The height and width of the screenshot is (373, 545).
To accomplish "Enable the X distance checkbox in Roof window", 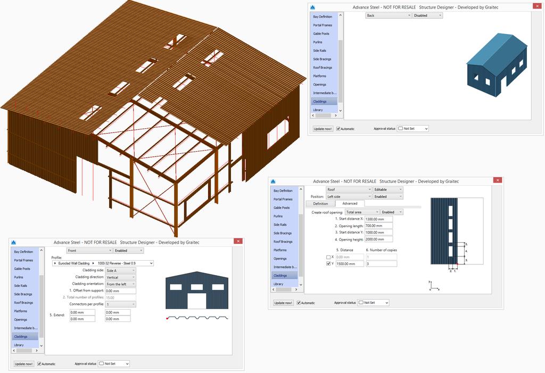I will point(328,257).
